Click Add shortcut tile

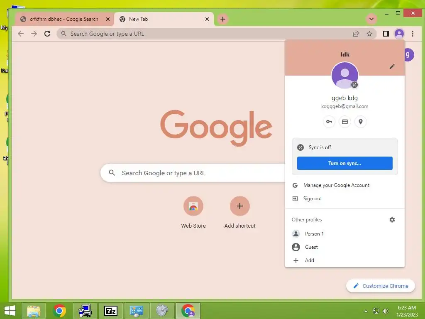coord(240,212)
